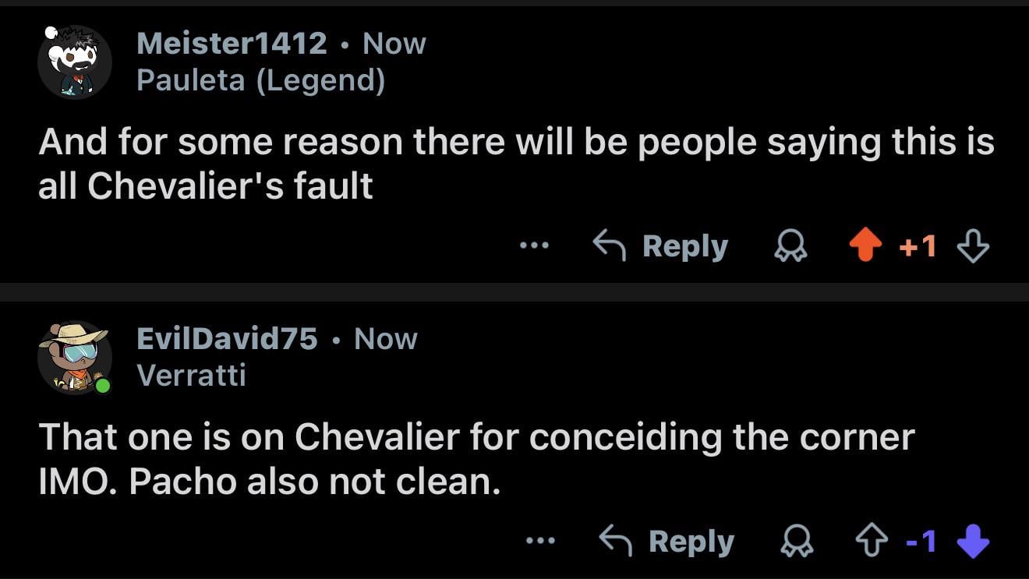The image size is (1029, 579).
Task: Upvote EvilDavid75's comment
Action: click(x=872, y=542)
